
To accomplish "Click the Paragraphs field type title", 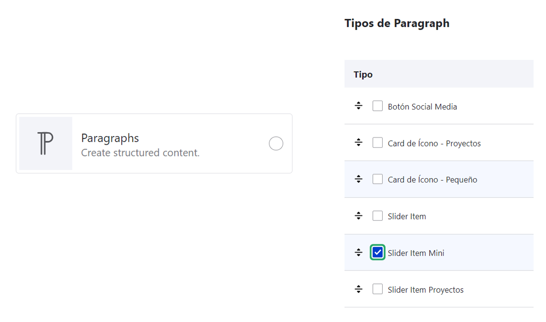I will tap(110, 138).
